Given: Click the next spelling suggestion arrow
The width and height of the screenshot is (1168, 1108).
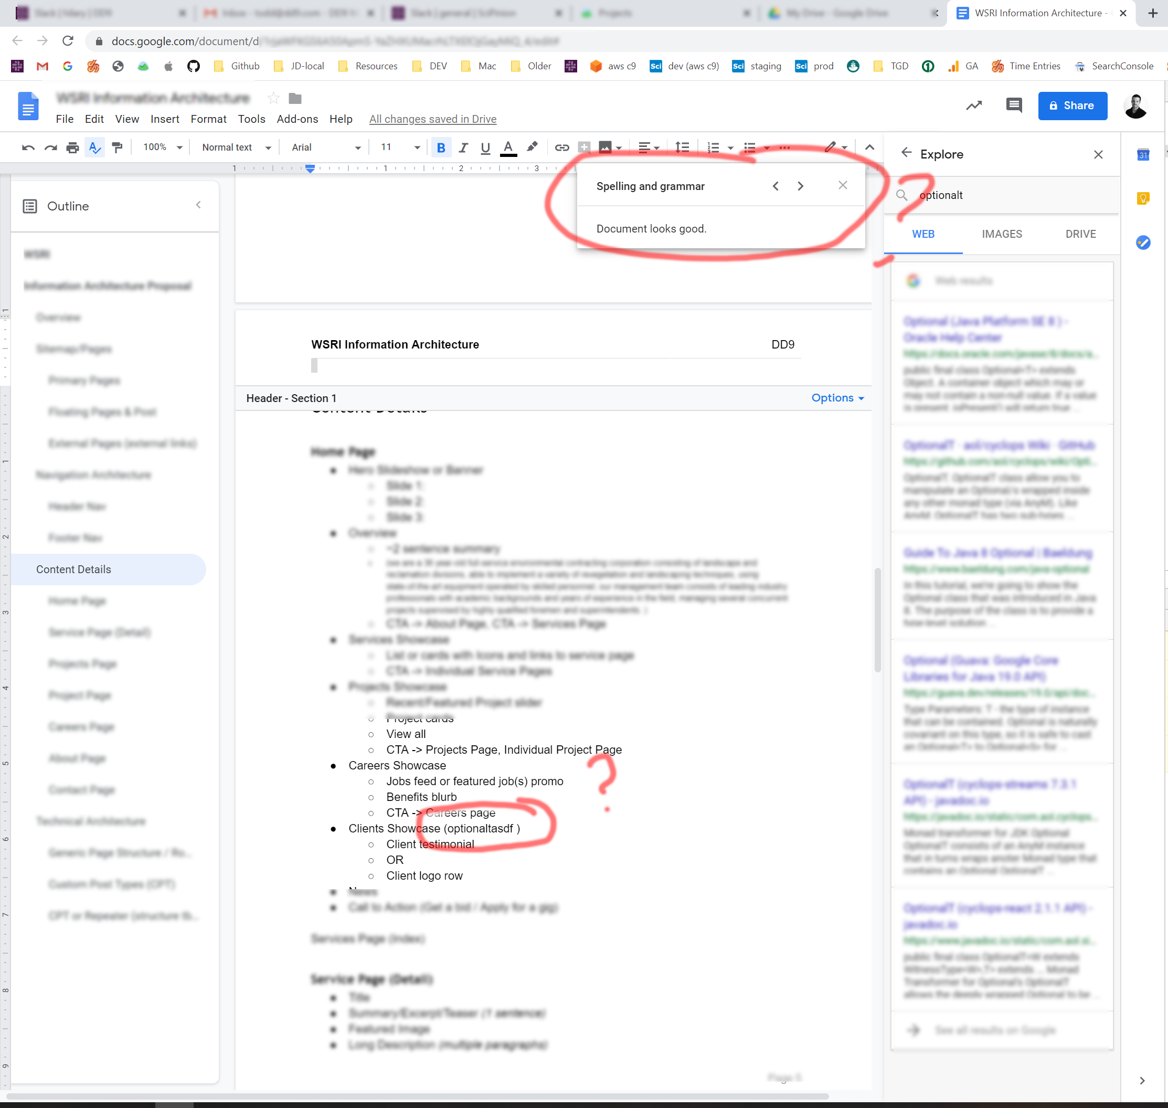Looking at the screenshot, I should 800,185.
